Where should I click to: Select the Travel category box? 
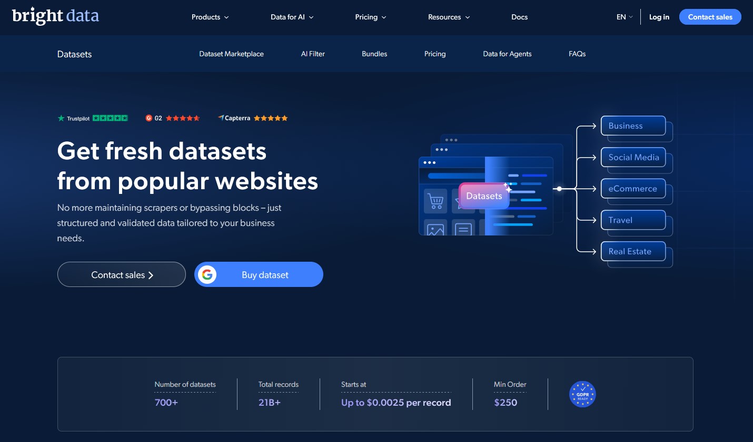click(x=633, y=220)
